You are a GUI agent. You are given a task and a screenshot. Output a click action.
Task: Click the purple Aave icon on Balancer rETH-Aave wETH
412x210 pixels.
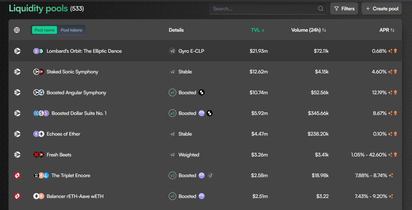point(202,196)
